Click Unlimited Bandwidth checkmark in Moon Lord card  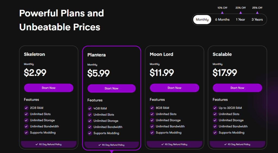point(152,126)
